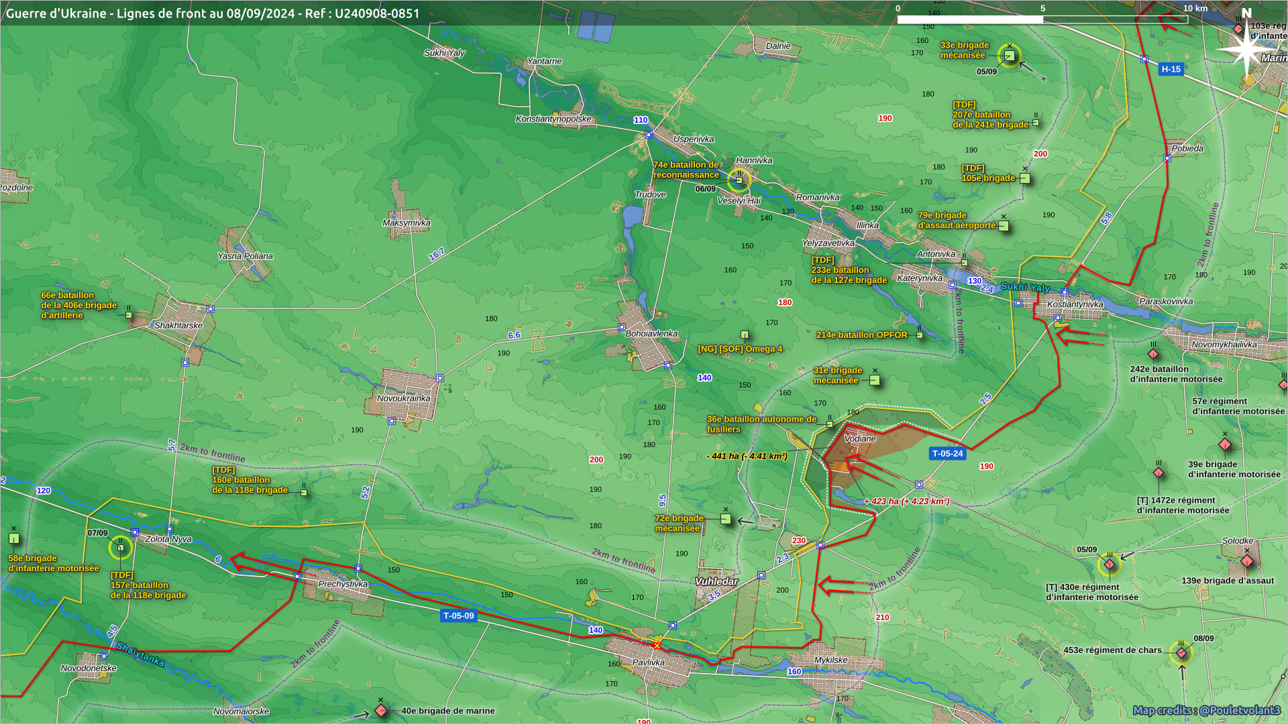Click the 33e brigade mécanisée unit marker
This screenshot has height=724, width=1288.
tap(1009, 56)
